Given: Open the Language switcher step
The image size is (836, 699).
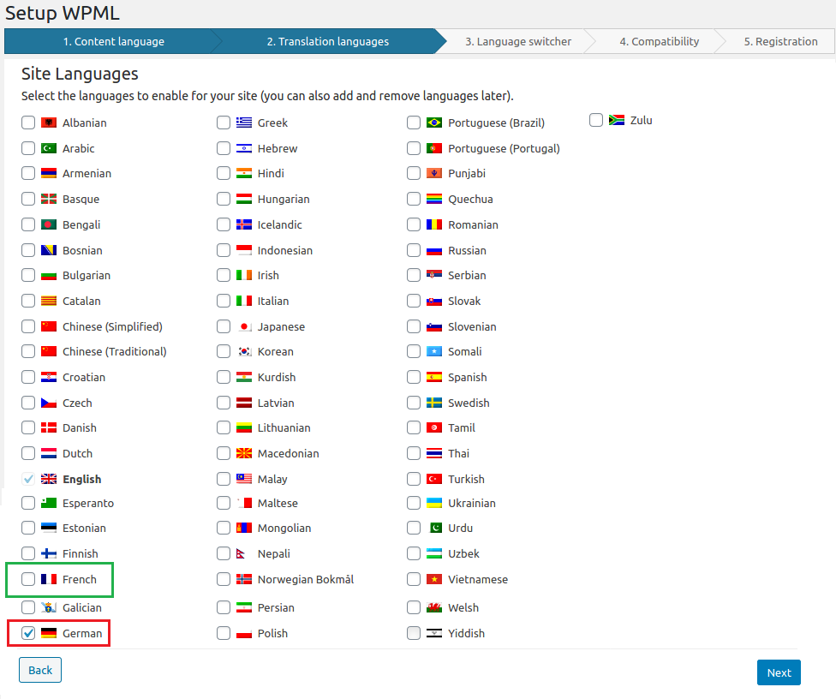Looking at the screenshot, I should 518,42.
